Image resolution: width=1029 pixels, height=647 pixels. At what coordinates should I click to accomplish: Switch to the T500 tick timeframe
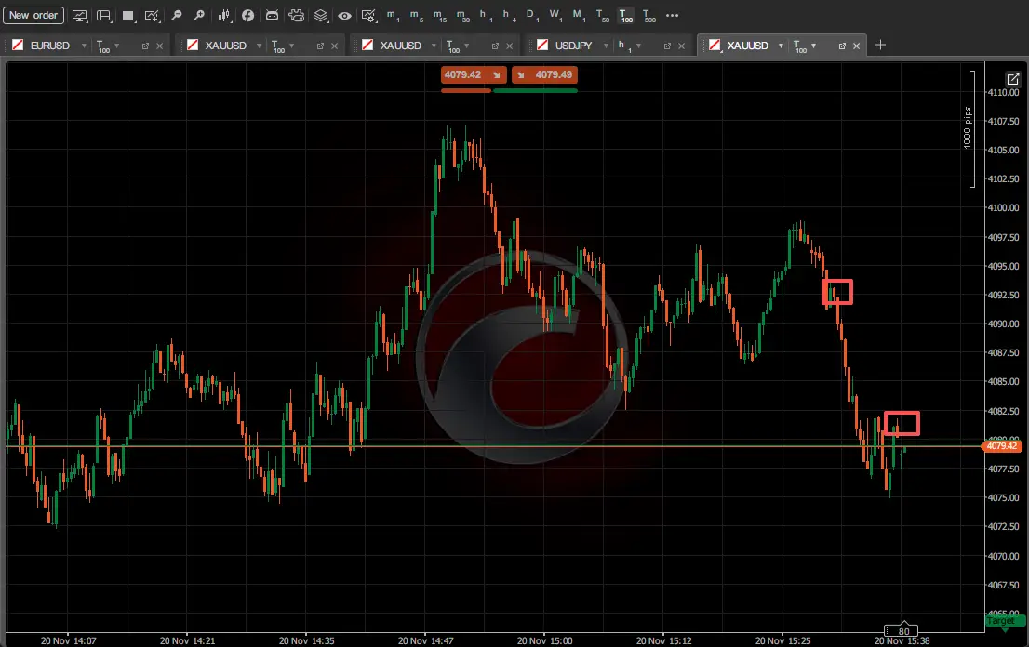(x=648, y=15)
